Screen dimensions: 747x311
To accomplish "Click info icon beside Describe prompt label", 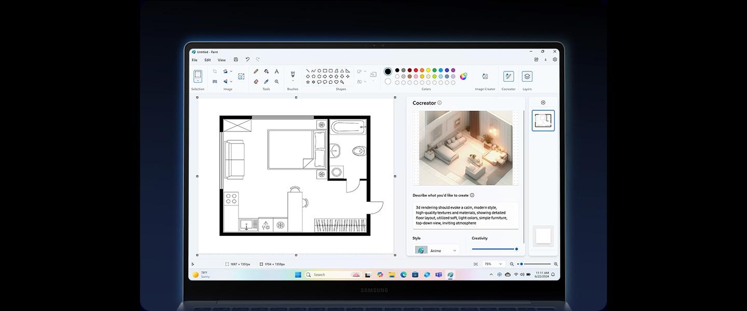I will 472,195.
